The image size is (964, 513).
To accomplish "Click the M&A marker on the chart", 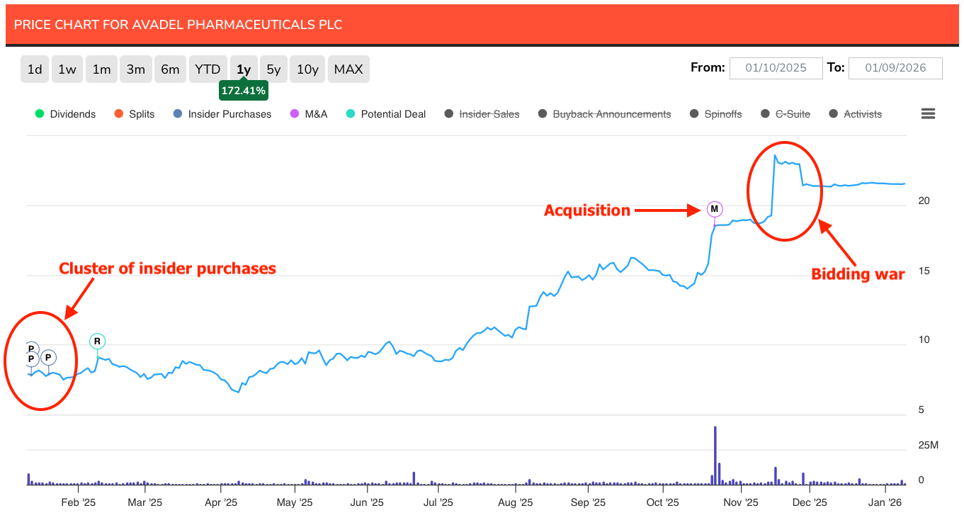I will [715, 209].
